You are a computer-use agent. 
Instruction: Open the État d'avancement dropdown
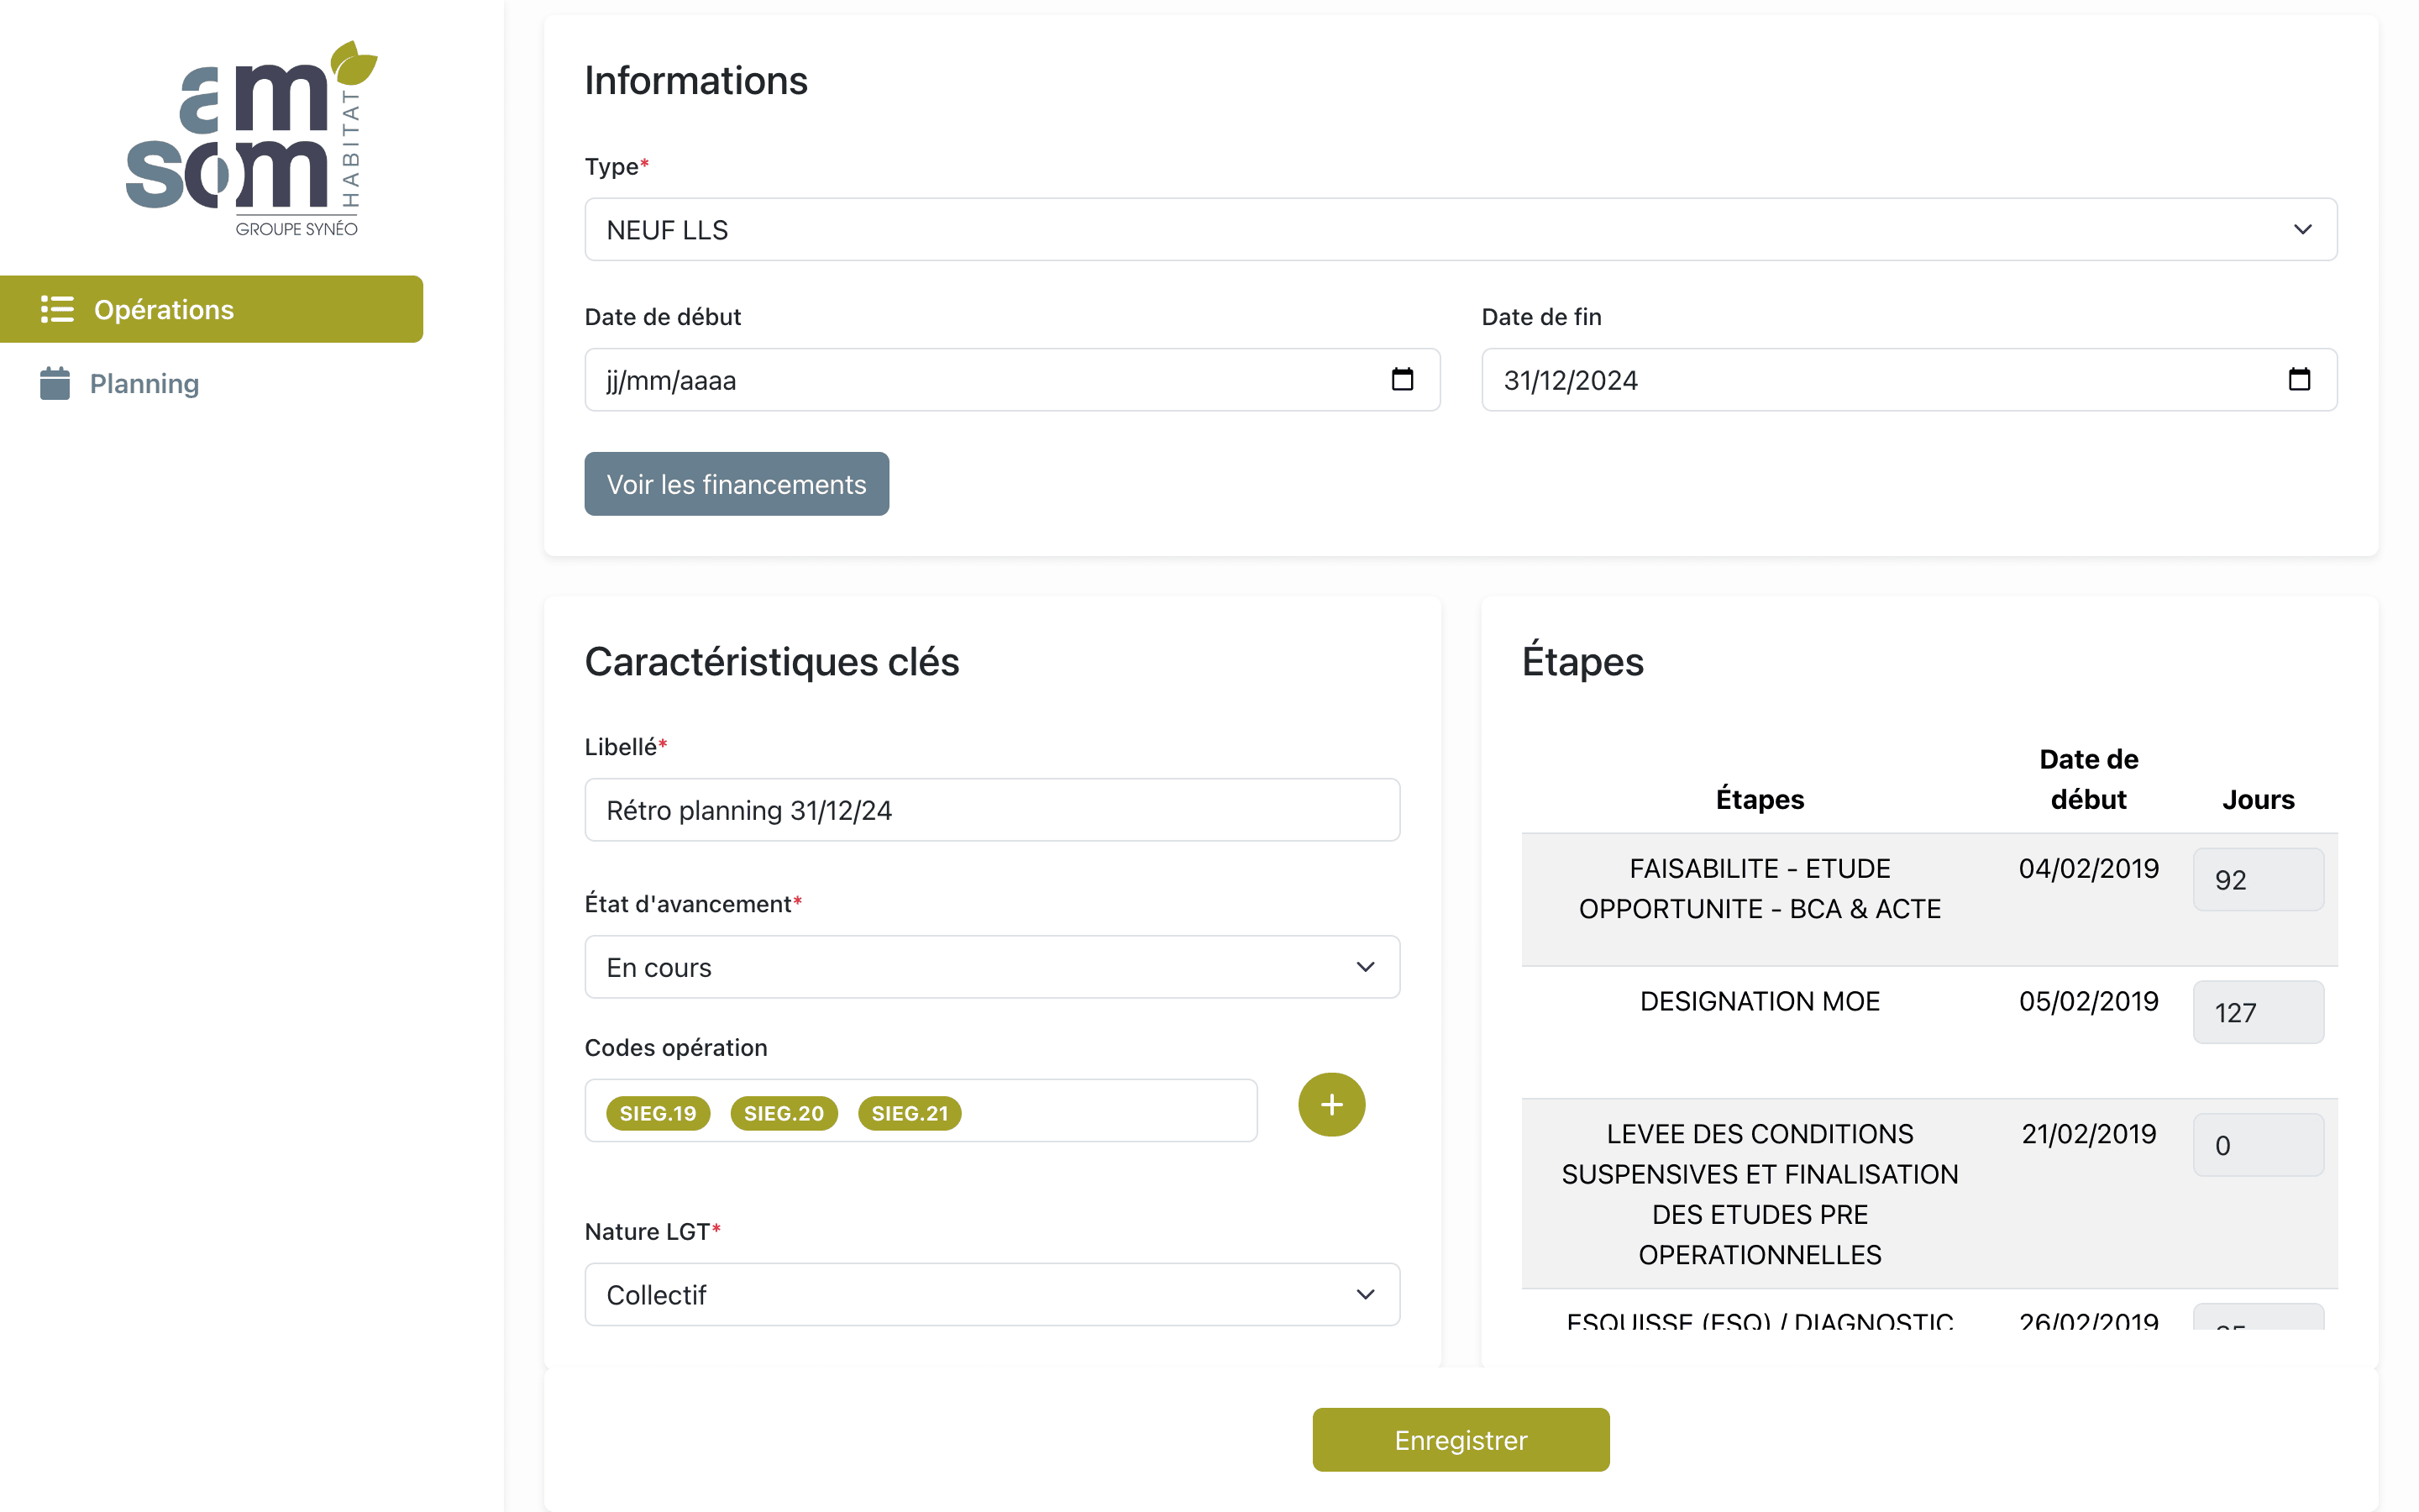[x=992, y=967]
